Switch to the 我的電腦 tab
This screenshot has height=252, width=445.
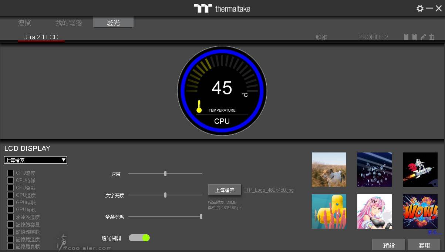click(x=68, y=23)
